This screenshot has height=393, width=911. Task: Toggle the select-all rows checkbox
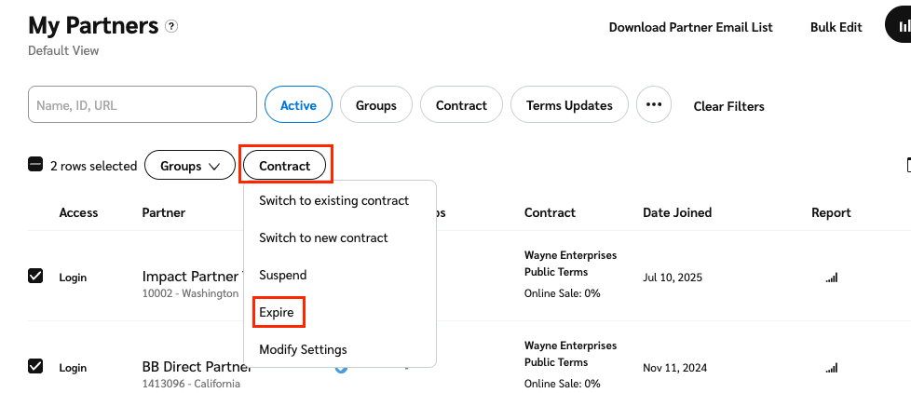coord(35,165)
